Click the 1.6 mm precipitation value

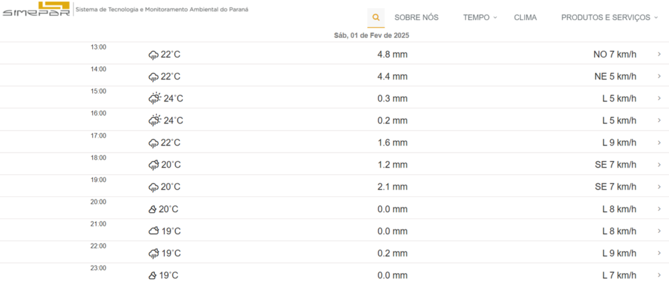[x=393, y=143]
